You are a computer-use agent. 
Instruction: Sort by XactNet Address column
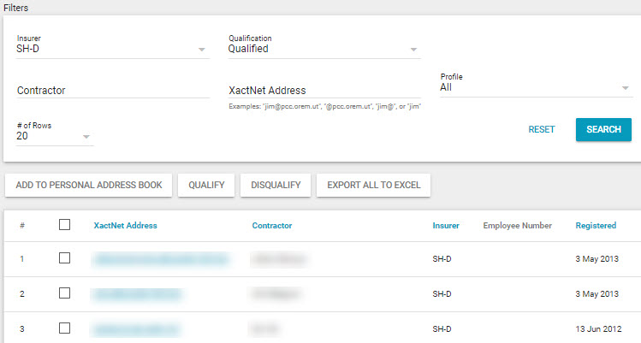click(125, 226)
